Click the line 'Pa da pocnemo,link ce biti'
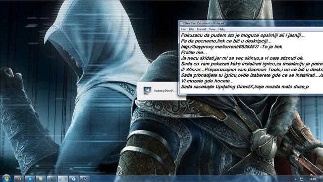Image resolution: width=323 pixels, height=182 pixels. (226, 41)
